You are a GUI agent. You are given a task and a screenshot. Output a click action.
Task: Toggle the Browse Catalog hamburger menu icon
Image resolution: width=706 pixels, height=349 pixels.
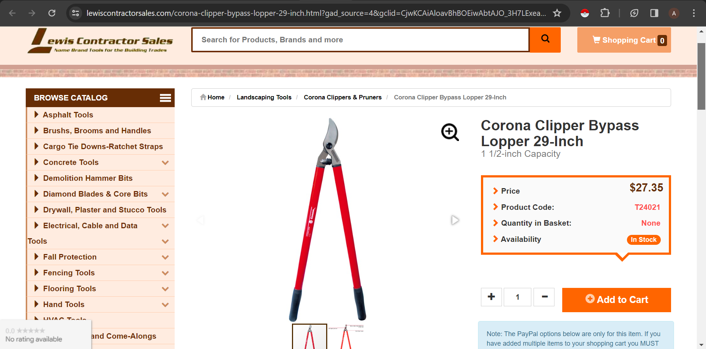pos(165,98)
